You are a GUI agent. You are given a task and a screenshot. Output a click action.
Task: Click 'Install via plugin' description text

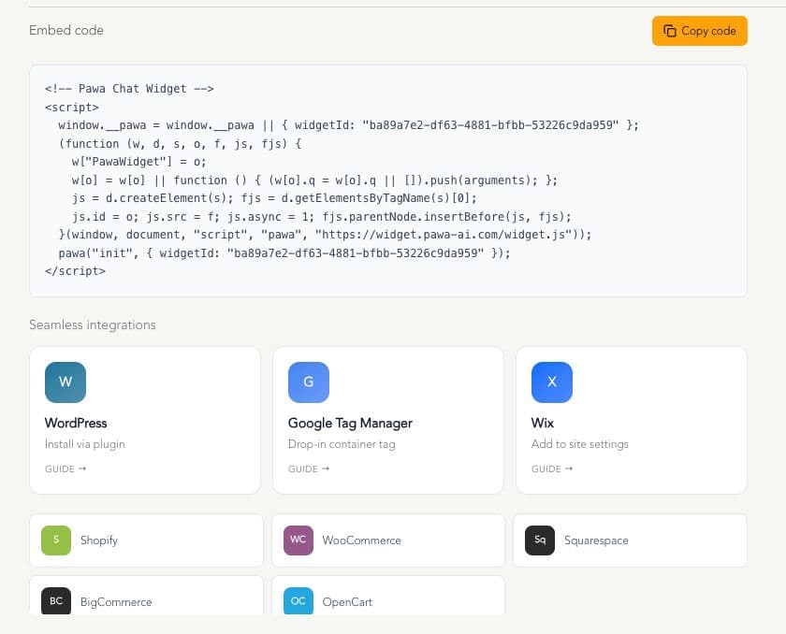pos(85,444)
